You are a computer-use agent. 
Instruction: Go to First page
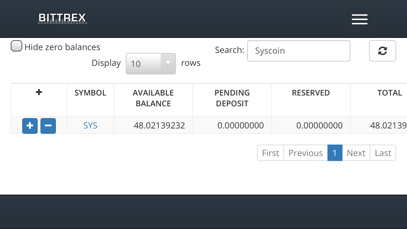tap(270, 153)
